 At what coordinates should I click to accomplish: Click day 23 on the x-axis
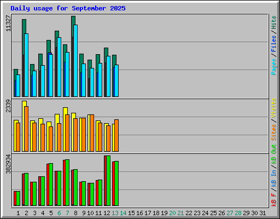pos(197,213)
